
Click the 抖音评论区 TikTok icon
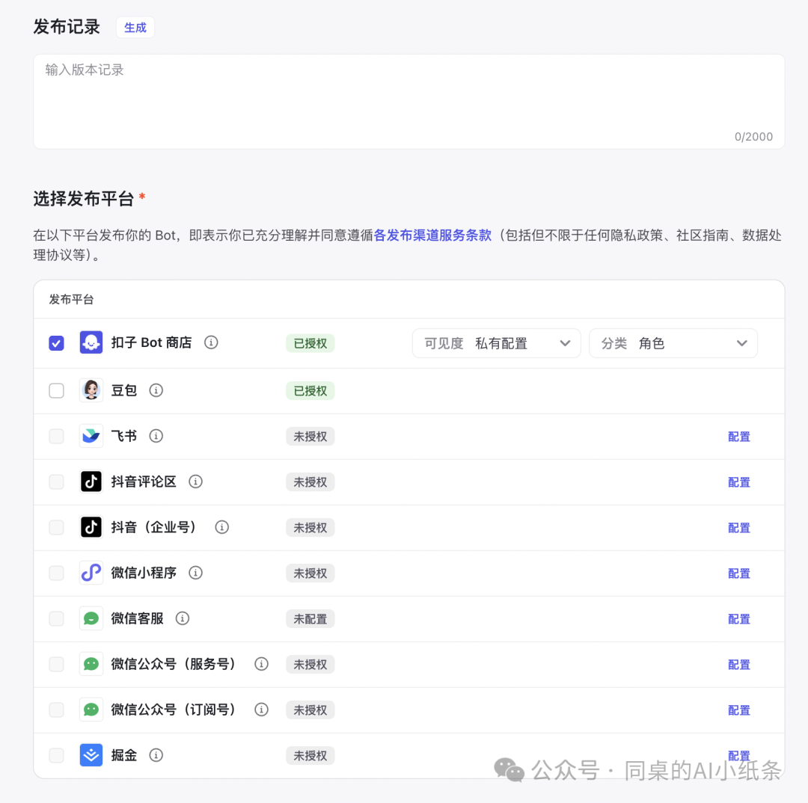(x=91, y=482)
